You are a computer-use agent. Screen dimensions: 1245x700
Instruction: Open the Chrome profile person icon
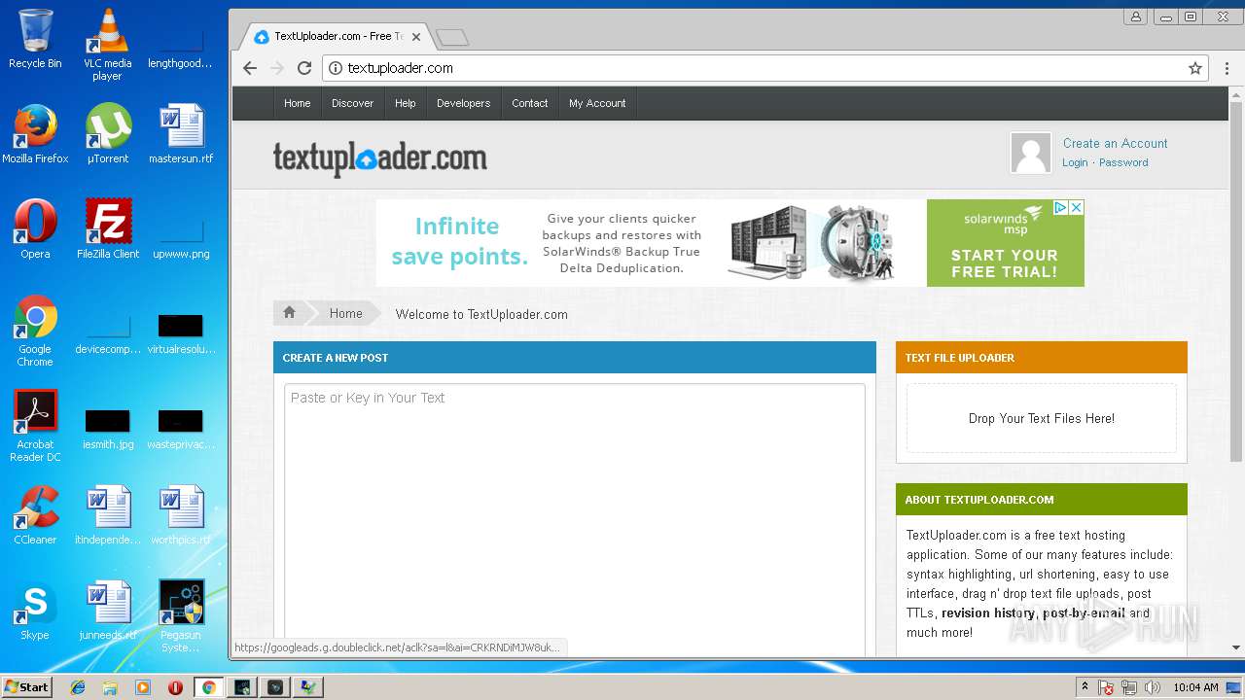point(1136,17)
